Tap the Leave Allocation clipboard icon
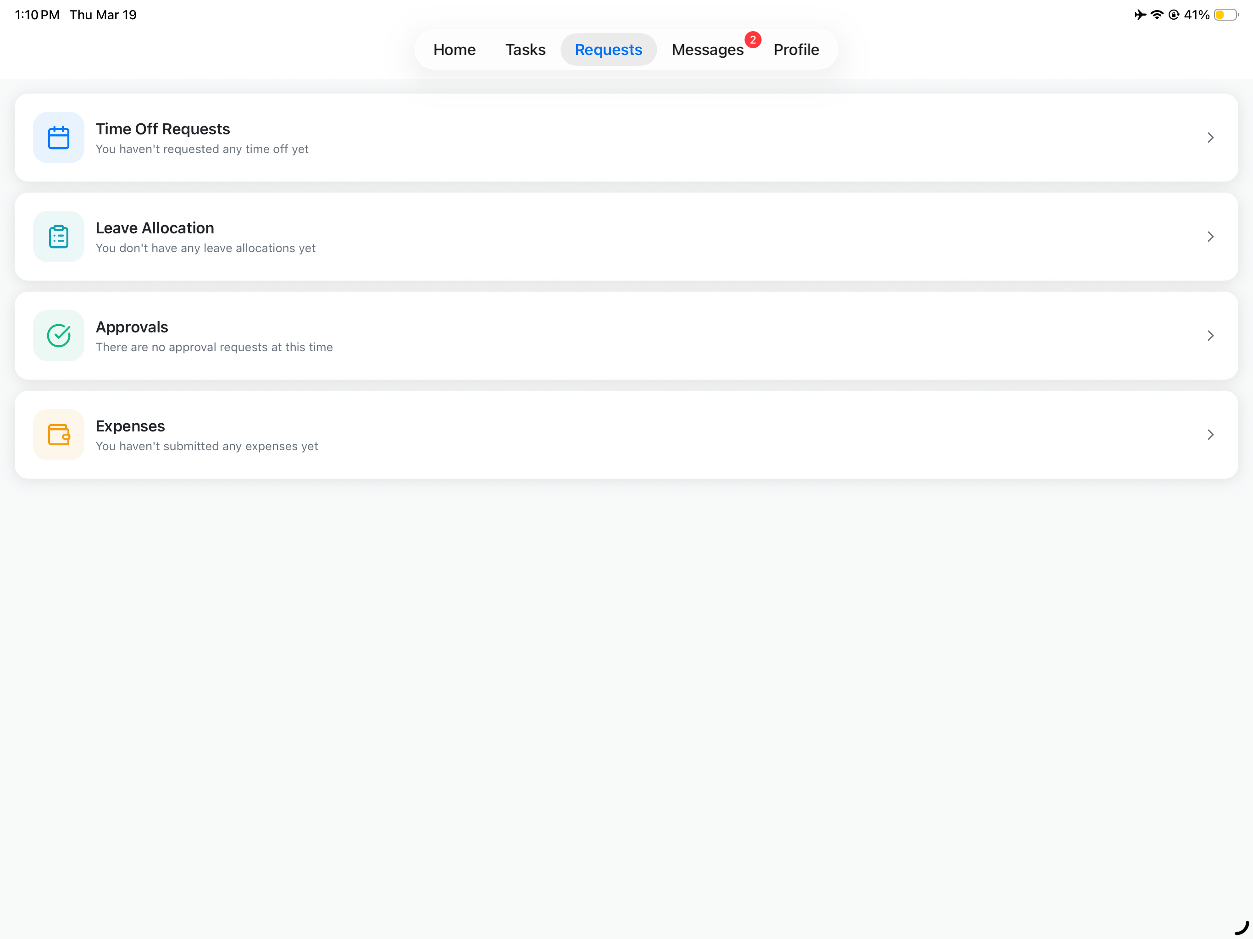The height and width of the screenshot is (939, 1253). pyautogui.click(x=58, y=237)
